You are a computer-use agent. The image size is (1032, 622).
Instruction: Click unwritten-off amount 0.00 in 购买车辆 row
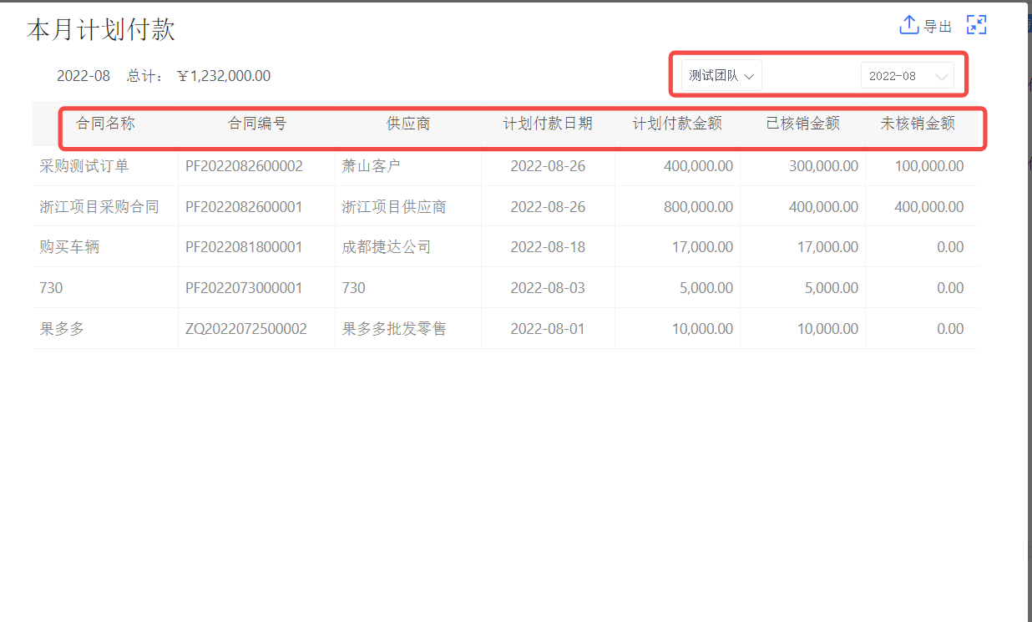click(950, 247)
